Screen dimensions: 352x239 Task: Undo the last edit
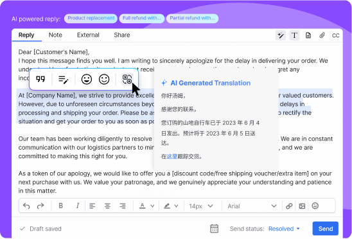[26, 206]
